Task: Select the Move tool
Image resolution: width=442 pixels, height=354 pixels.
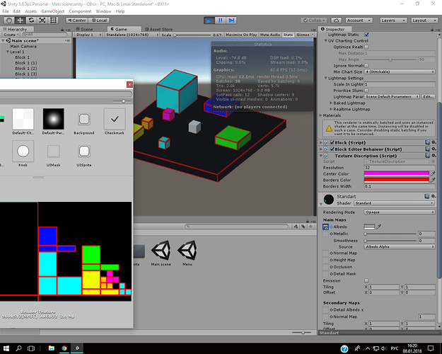Action: point(20,21)
